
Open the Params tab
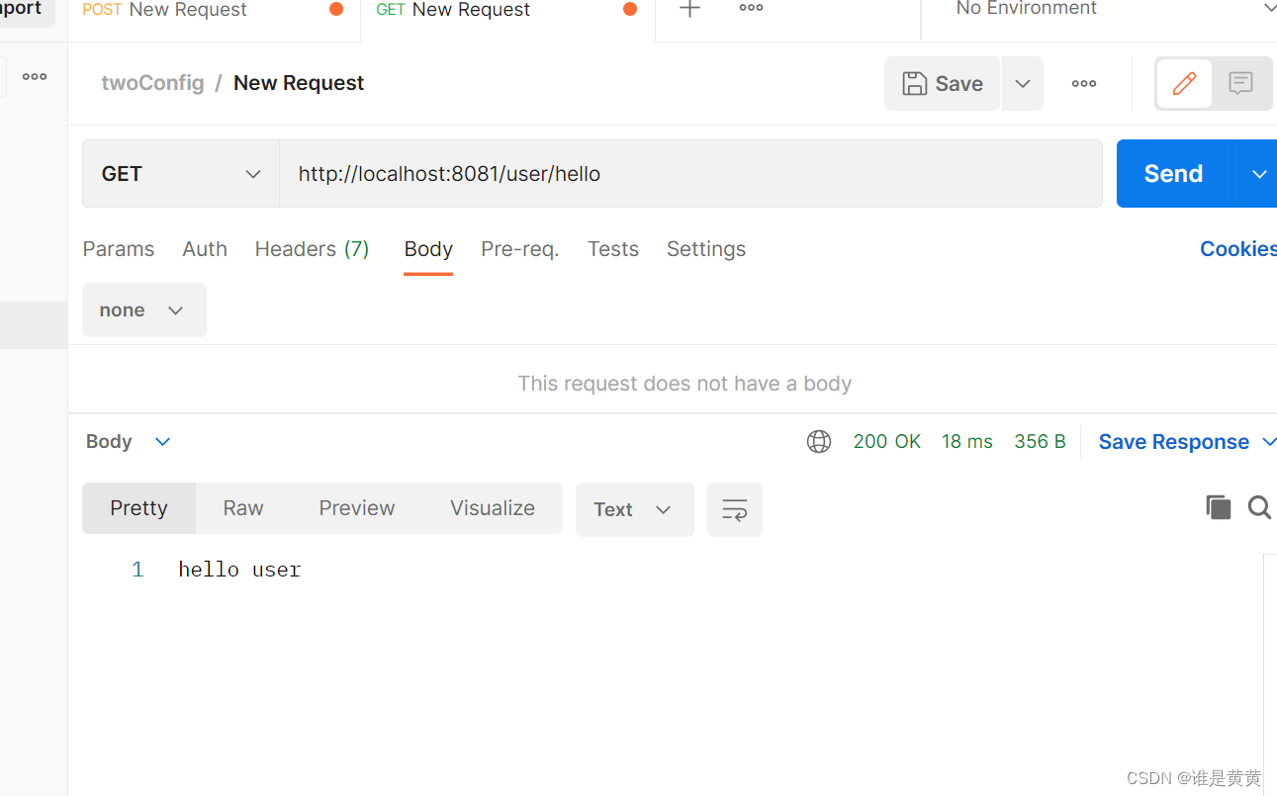(x=119, y=249)
